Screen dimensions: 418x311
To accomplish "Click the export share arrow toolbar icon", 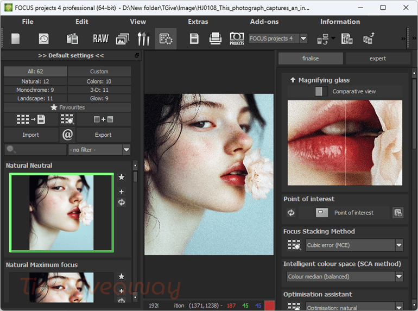I will point(369,39).
